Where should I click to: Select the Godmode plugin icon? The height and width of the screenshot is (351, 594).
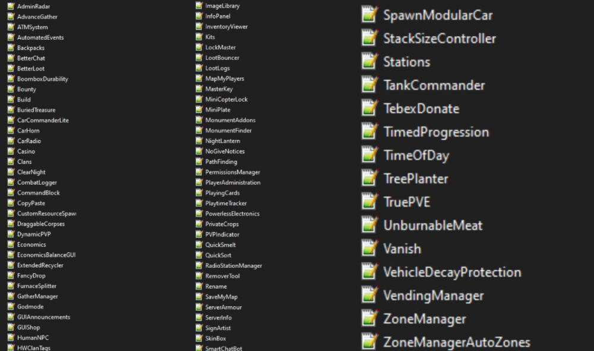pyautogui.click(x=11, y=306)
